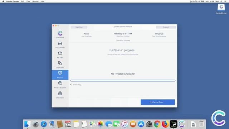Click the Mon 14:54 clock in menu bar

pos(210,1)
